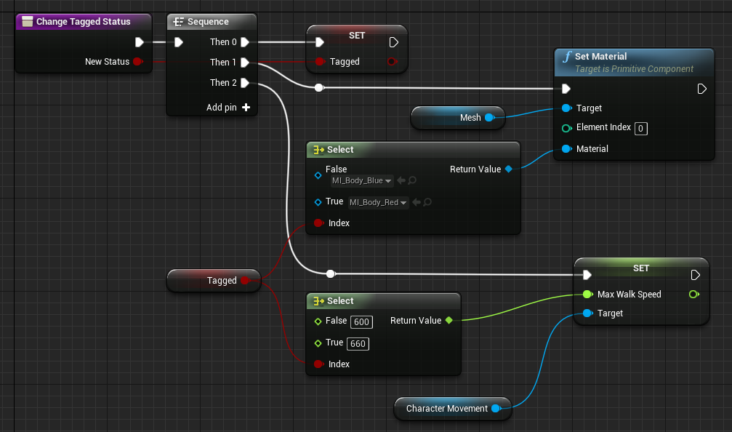This screenshot has width=732, height=432.
Task: Click the Then 2 execution pin on Sequence
Action: 245,83
